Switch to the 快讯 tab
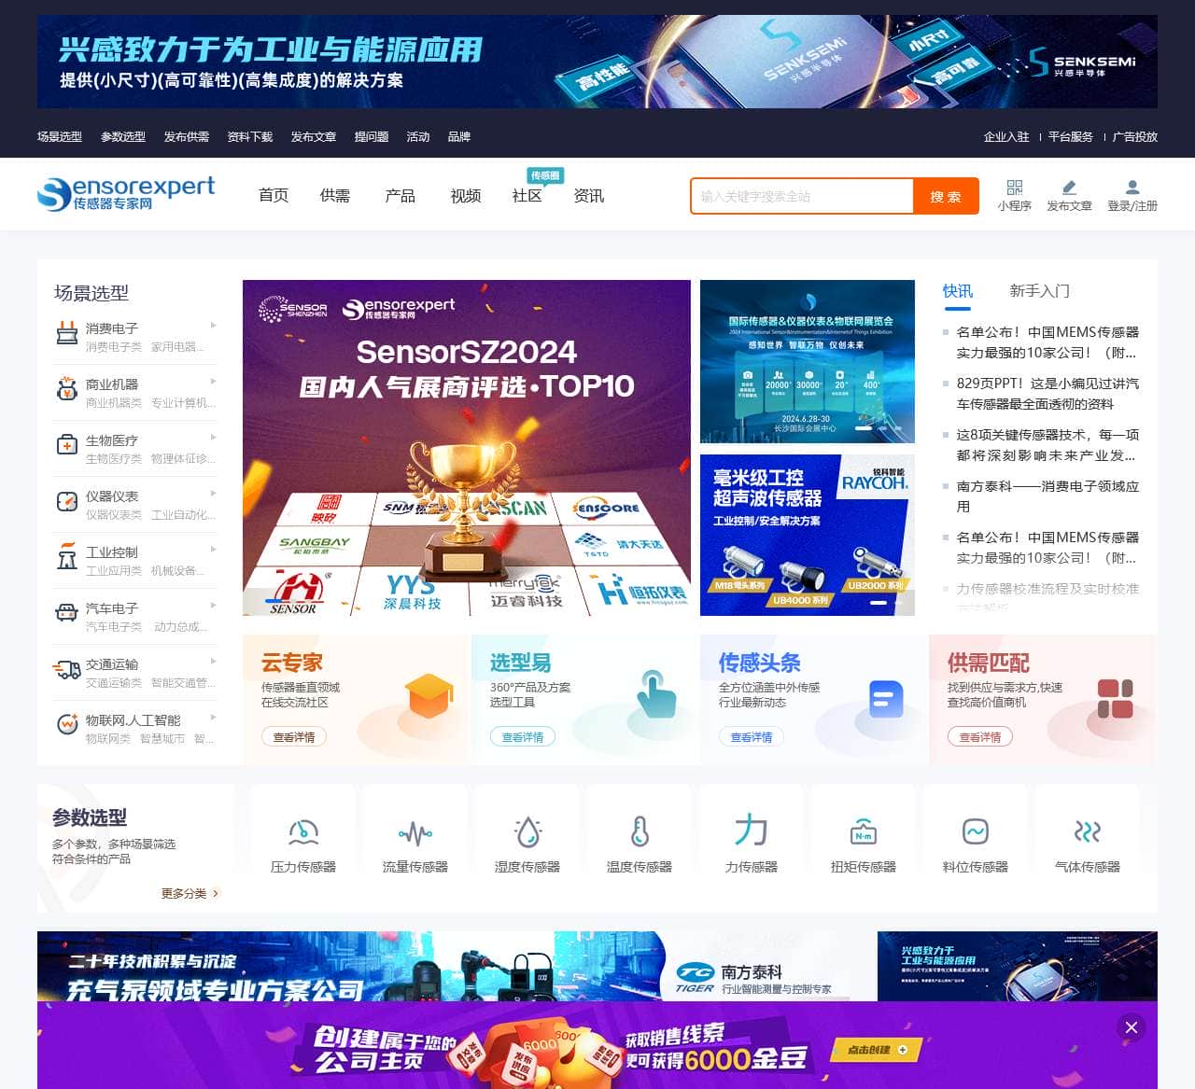 point(958,291)
